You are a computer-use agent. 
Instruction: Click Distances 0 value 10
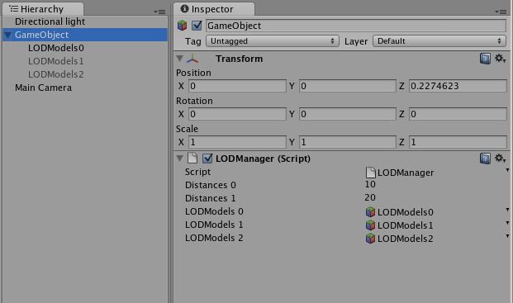[370, 184]
